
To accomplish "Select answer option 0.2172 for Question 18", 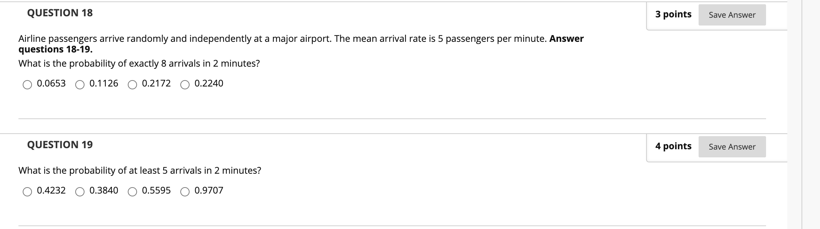I will tap(133, 85).
